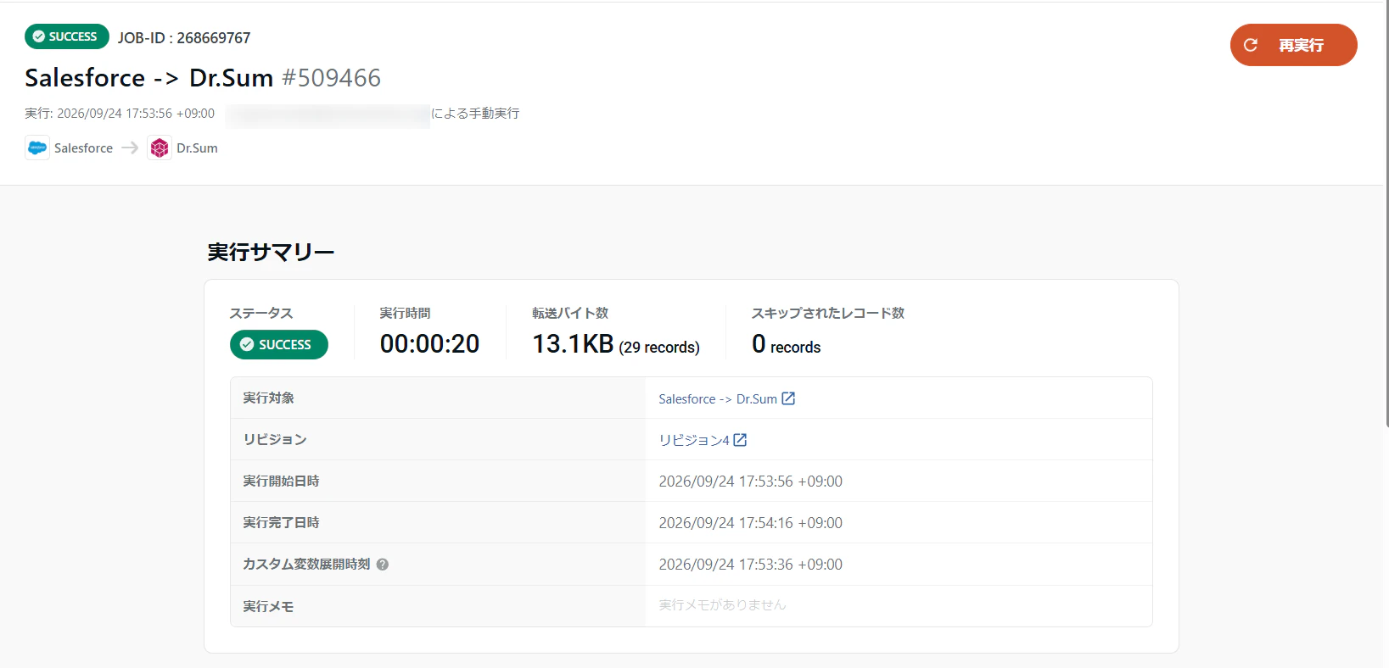The height and width of the screenshot is (668, 1389).
Task: Click the ステータス label
Action: point(261,313)
